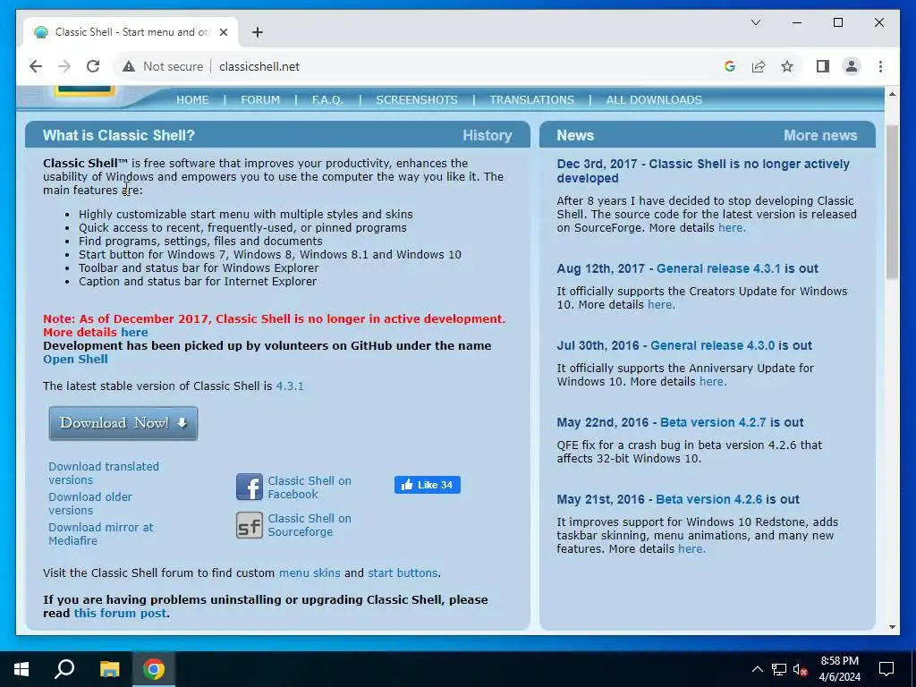Open Chrome three-dot menu
The image size is (916, 687).
[880, 66]
